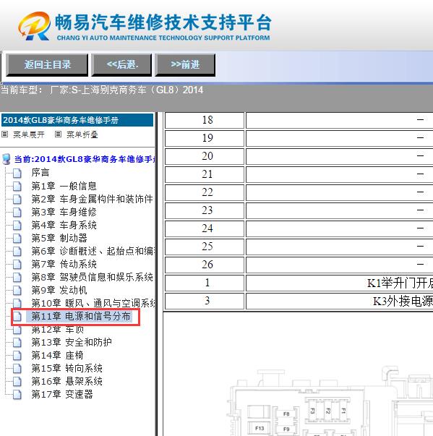433x436 pixels.
Task: Select the root node 当前:2014款GL8豪华商务车维修手册
Action: (85, 159)
